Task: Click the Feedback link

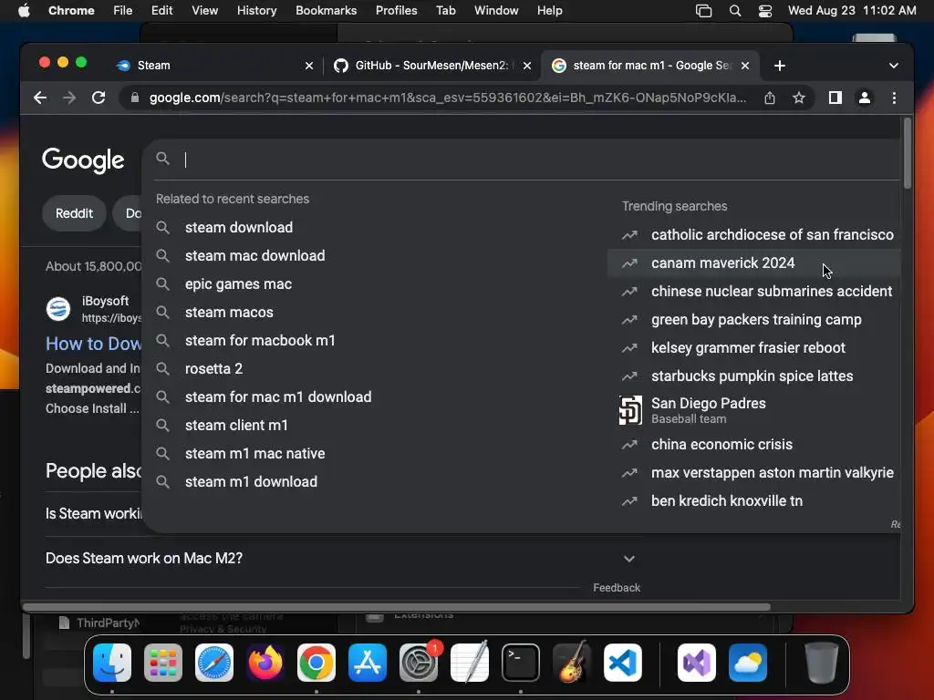Action: pyautogui.click(x=617, y=588)
